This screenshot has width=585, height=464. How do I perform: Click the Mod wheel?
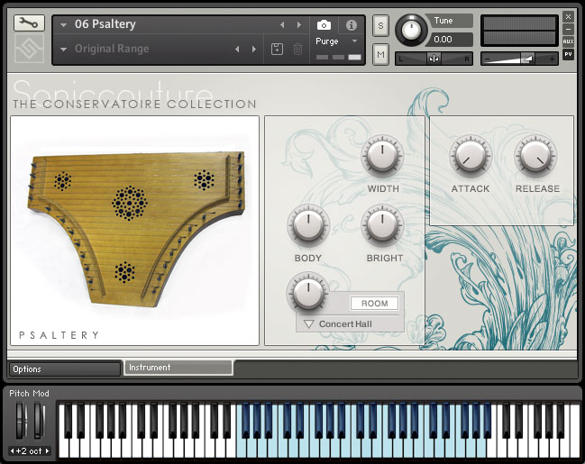pyautogui.click(x=39, y=421)
